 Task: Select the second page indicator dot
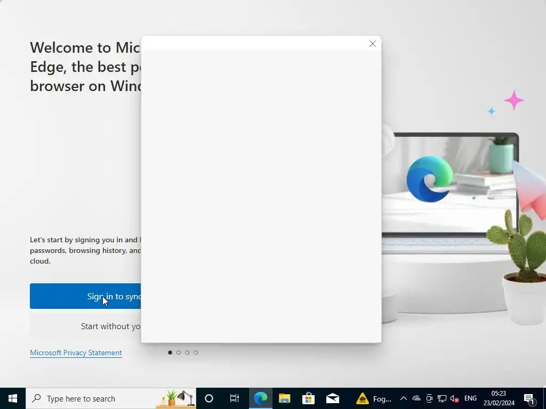pos(179,353)
